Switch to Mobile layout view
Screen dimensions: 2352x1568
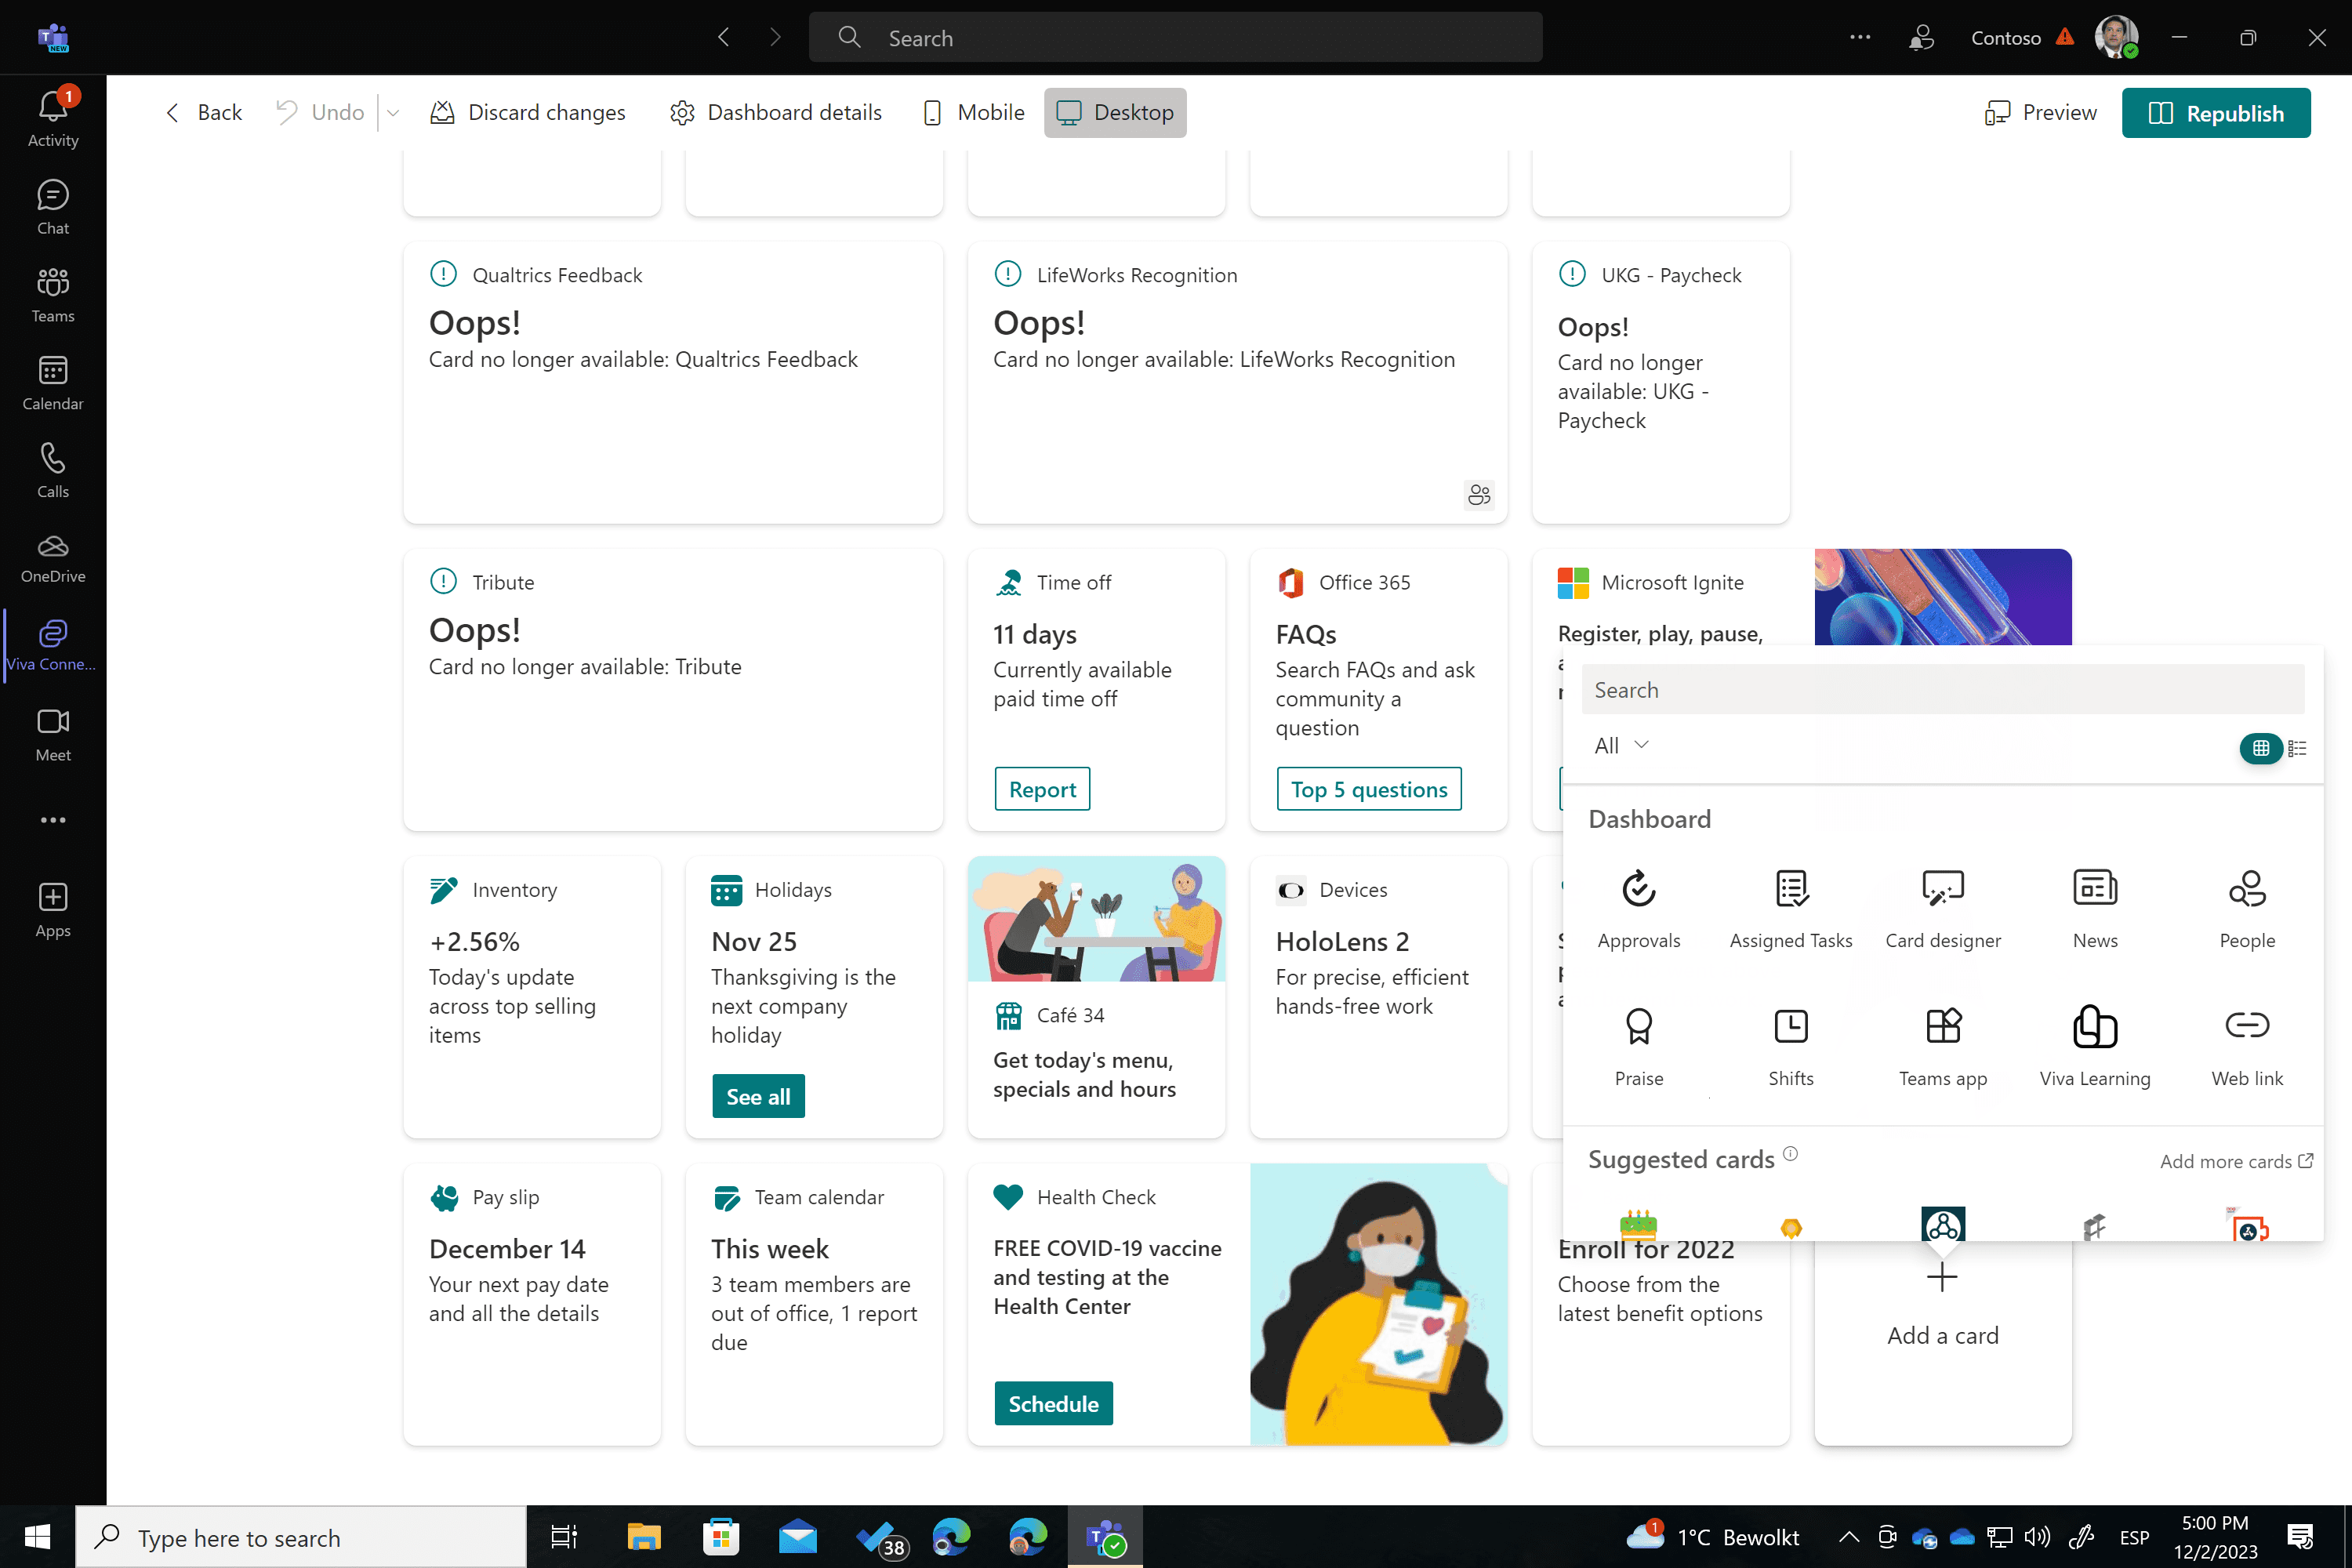coord(973,112)
